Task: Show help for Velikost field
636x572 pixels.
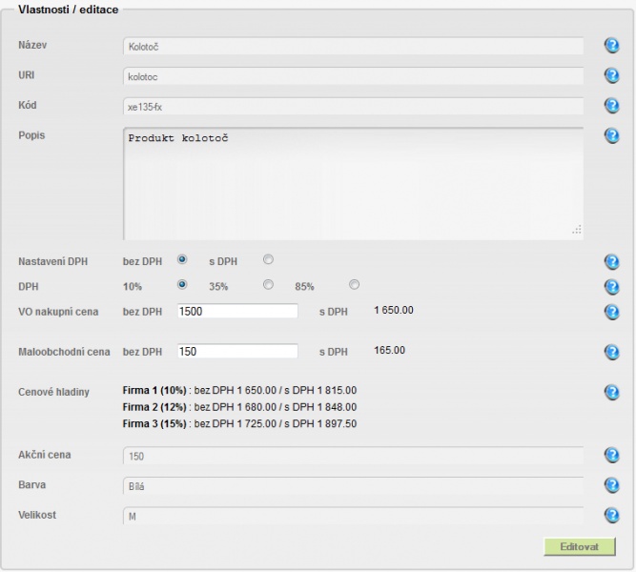Action: (x=611, y=515)
